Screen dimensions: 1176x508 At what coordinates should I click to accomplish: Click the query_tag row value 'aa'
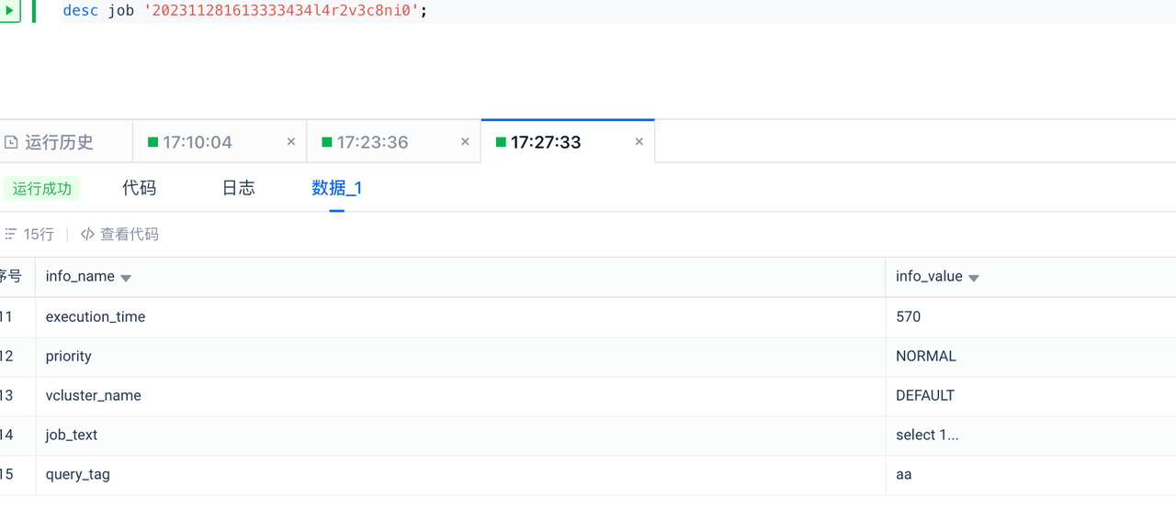904,475
